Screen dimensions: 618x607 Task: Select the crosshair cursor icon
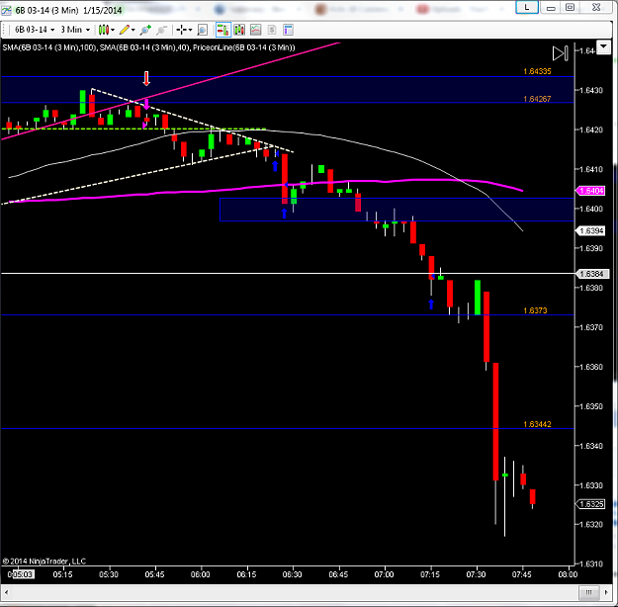click(181, 30)
